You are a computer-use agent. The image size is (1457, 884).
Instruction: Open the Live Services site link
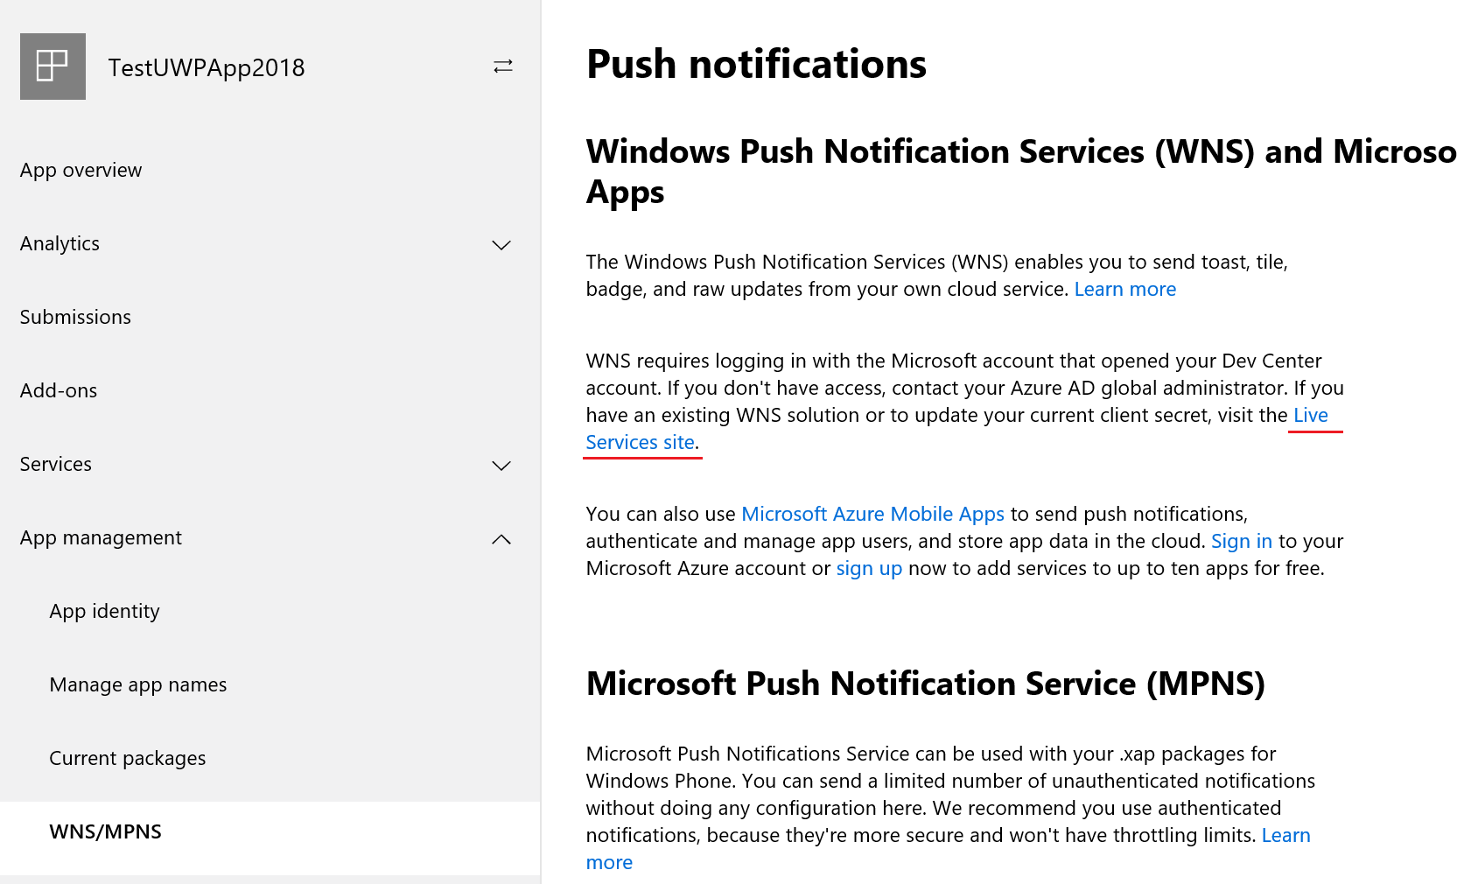pos(640,442)
